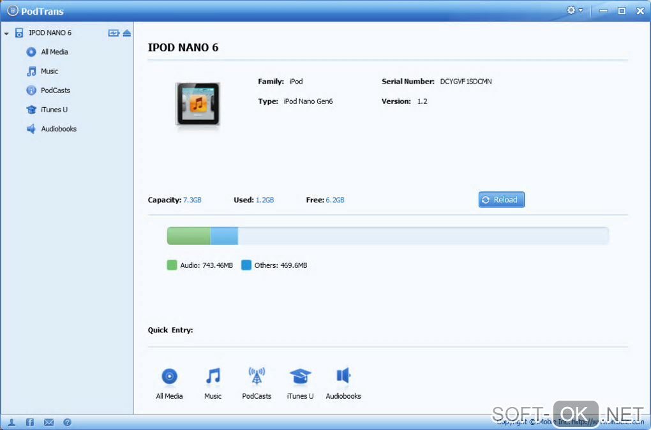Collapse the IPOD NANO 6 device tree
The image size is (651, 430).
point(6,33)
